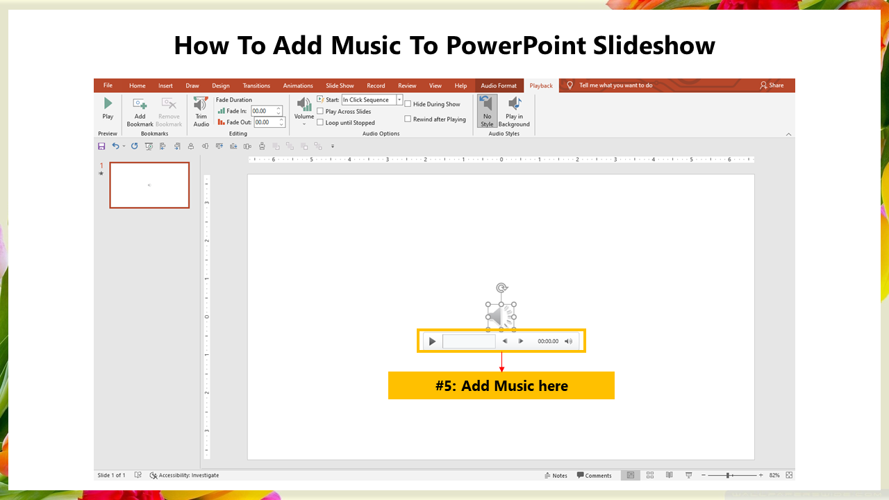Click the Add Bookmark icon
Screen dimensions: 889x500
click(140, 103)
